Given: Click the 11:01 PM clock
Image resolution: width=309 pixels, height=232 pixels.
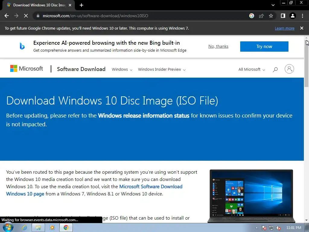Looking at the screenshot, I should coord(294,228).
